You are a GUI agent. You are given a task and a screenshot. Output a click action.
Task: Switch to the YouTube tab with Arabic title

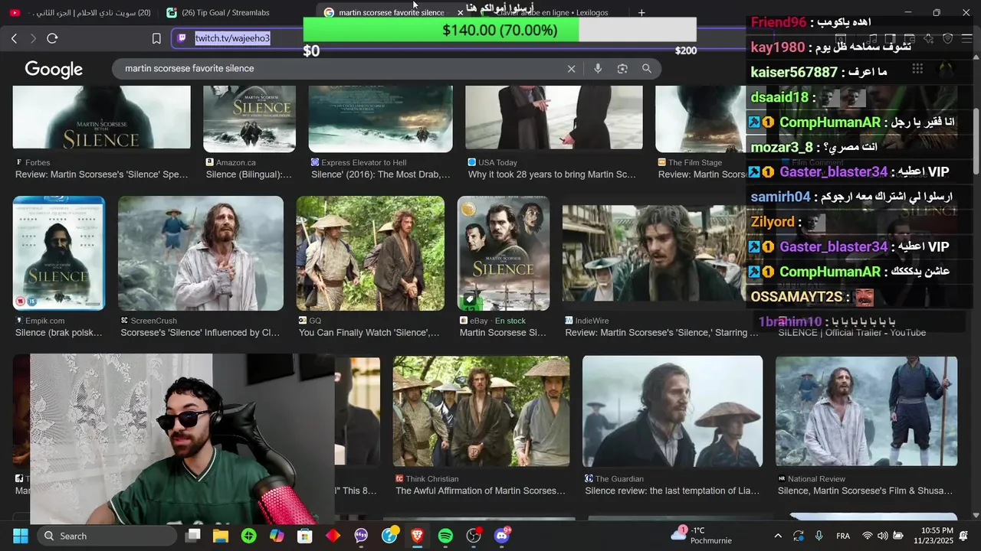pos(81,12)
